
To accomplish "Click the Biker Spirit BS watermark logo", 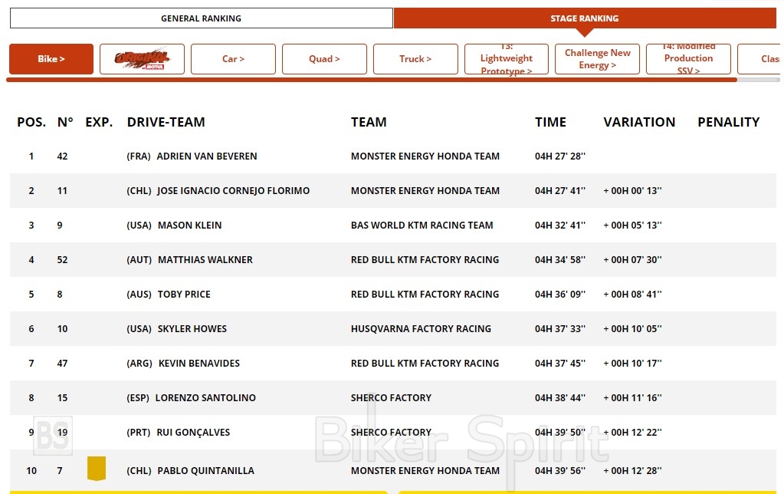I will point(53,436).
